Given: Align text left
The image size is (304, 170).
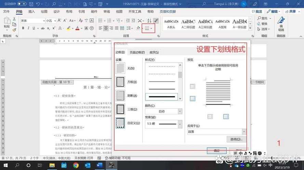Looking at the screenshot, I should click(100, 28).
